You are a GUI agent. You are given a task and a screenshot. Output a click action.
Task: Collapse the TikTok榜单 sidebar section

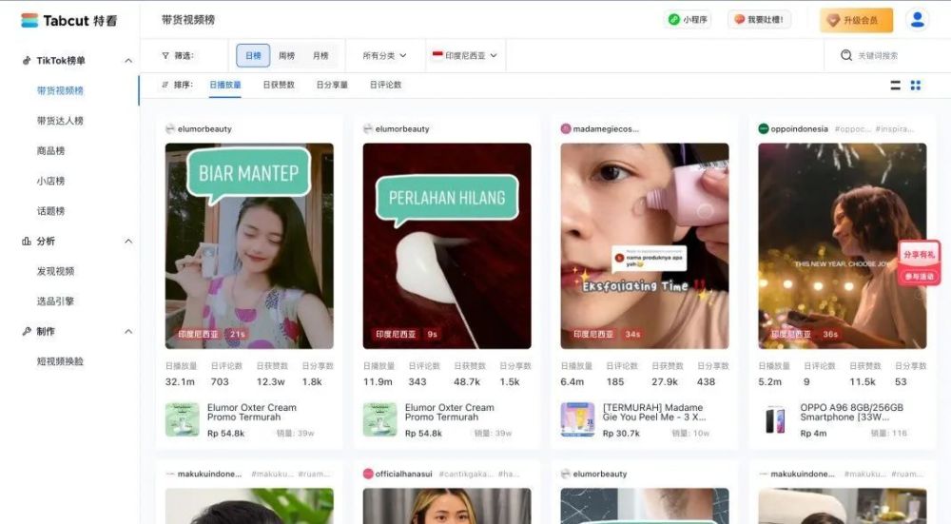click(x=128, y=61)
